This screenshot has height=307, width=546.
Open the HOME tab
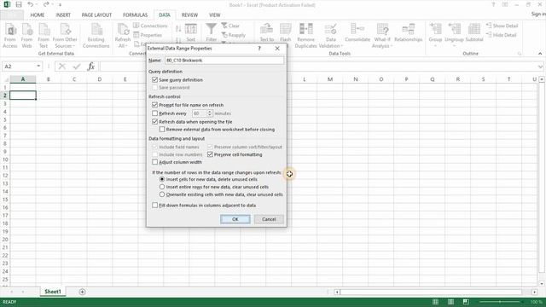click(38, 15)
